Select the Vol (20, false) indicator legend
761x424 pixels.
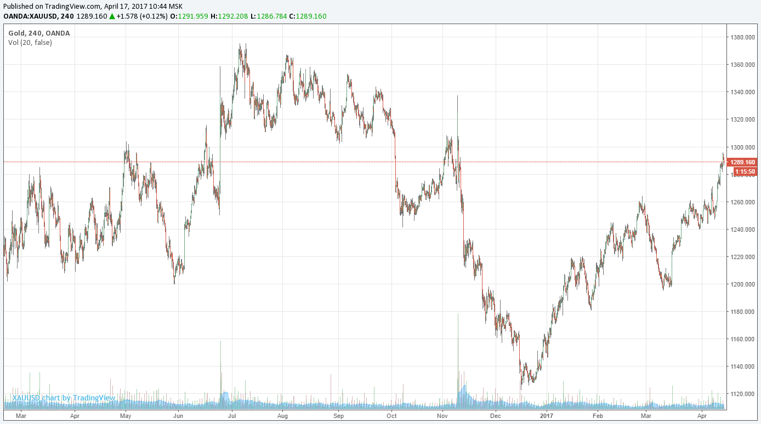[x=30, y=42]
